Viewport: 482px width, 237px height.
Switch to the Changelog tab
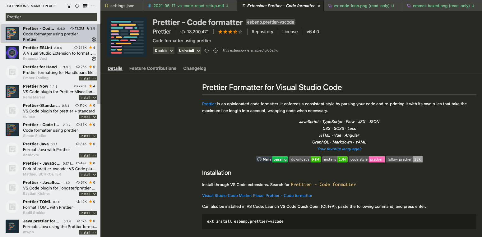point(195,68)
